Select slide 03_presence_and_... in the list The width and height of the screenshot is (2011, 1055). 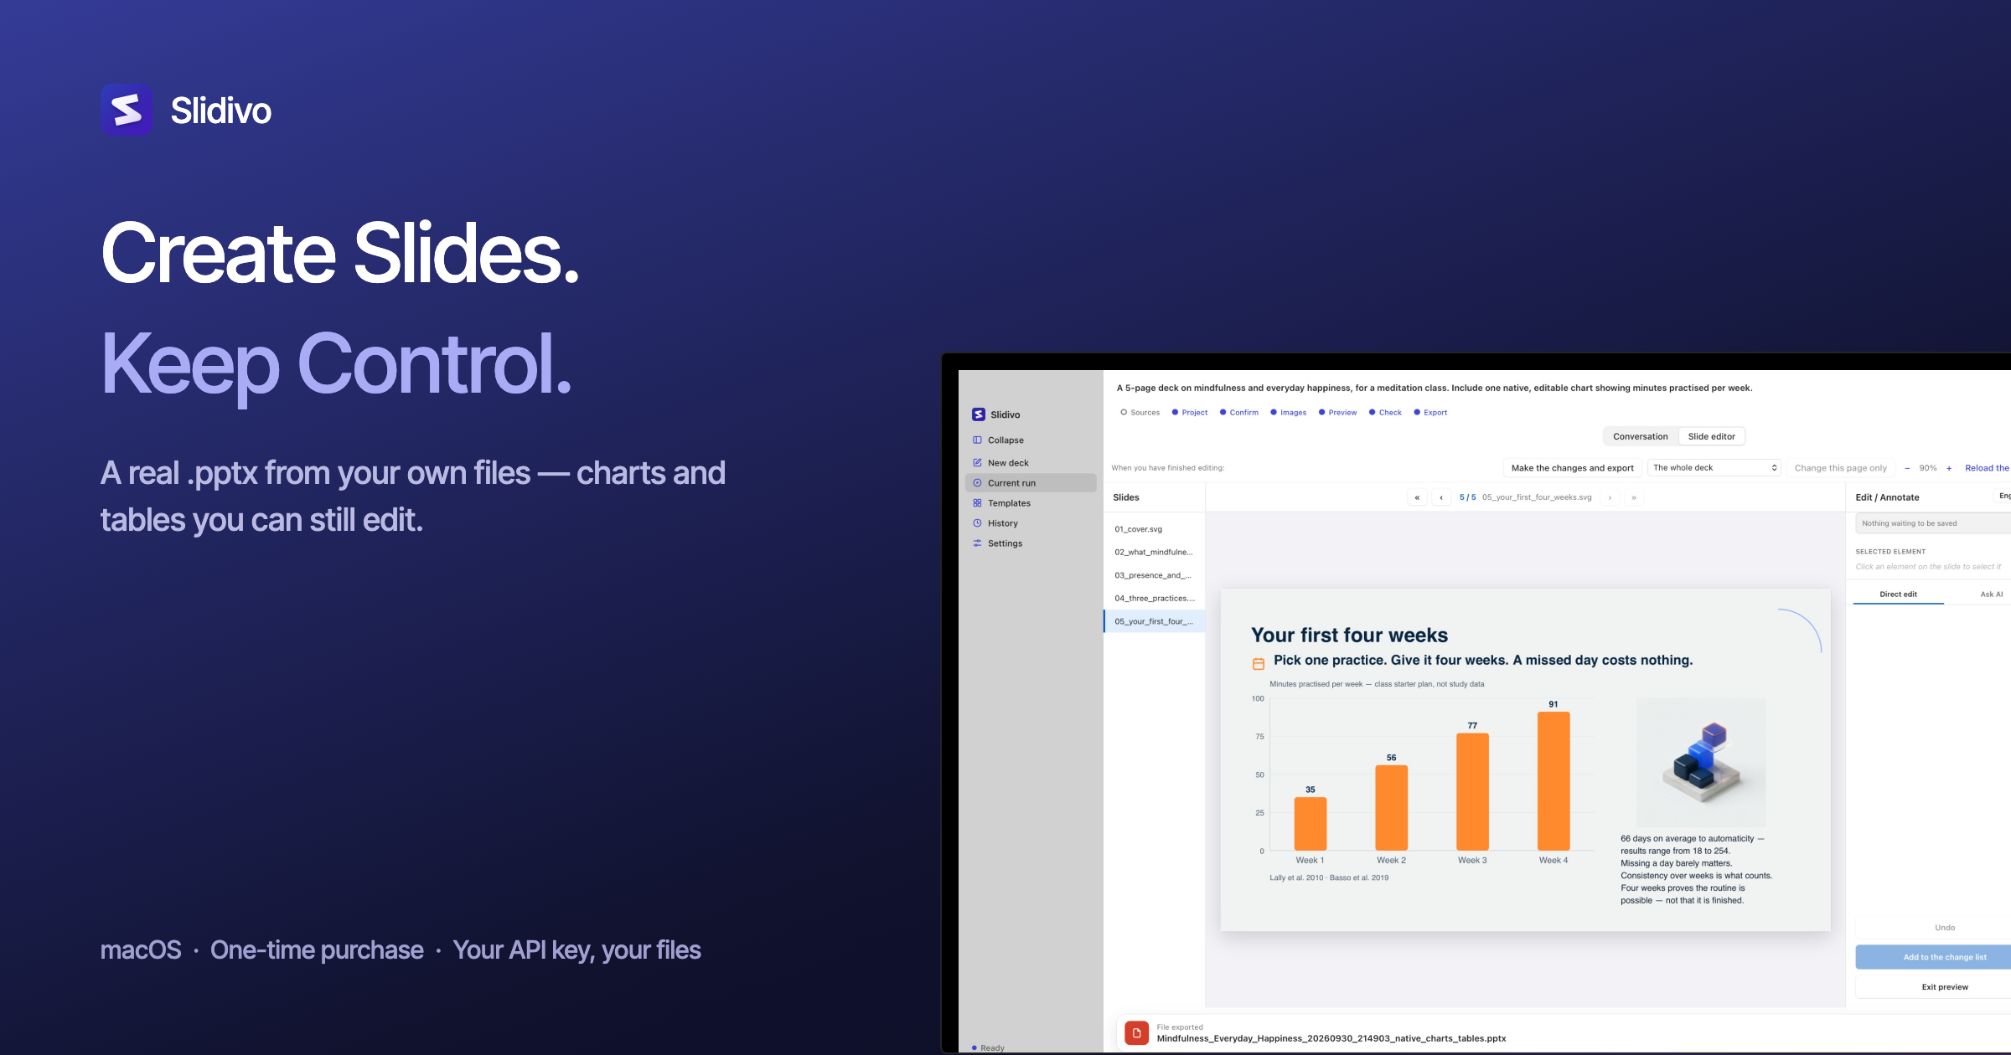coord(1155,575)
